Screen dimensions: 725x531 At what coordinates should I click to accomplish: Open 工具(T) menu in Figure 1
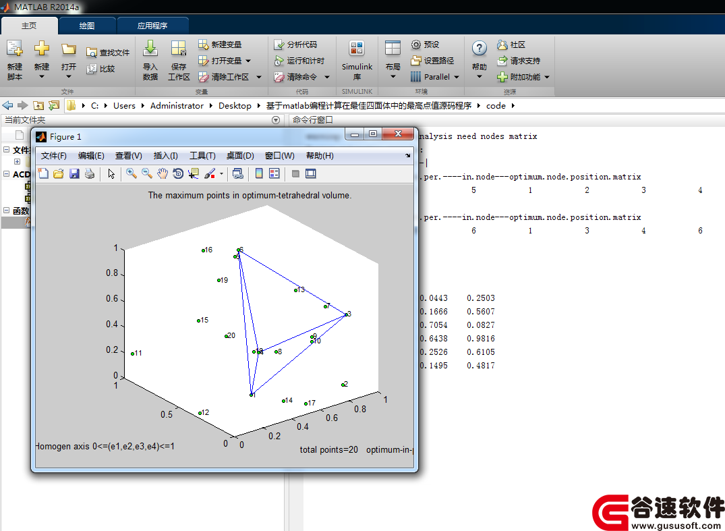click(202, 156)
